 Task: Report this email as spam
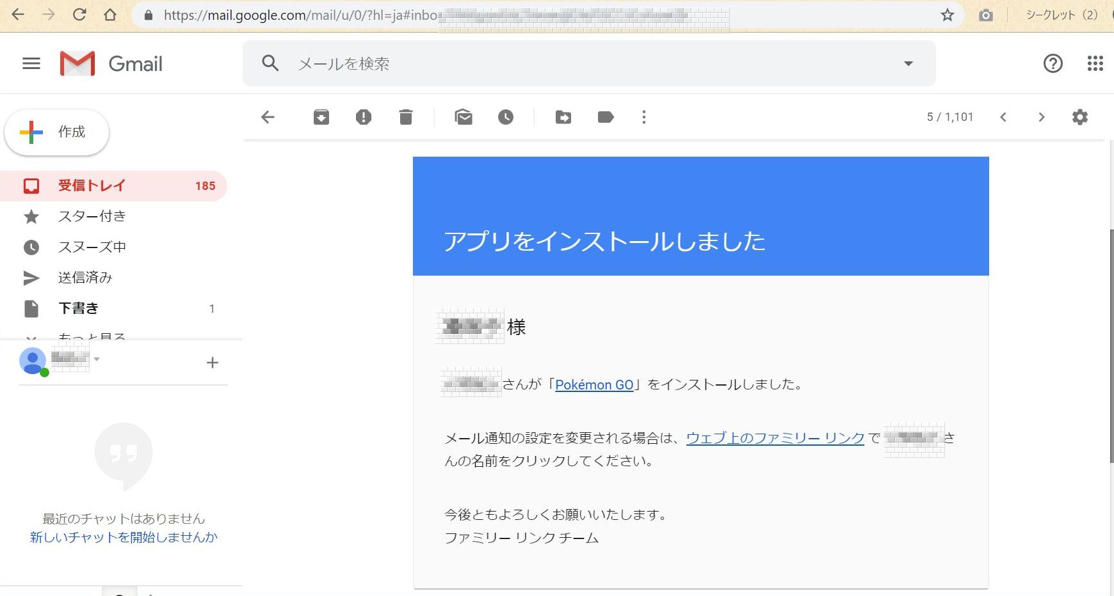pyautogui.click(x=363, y=117)
